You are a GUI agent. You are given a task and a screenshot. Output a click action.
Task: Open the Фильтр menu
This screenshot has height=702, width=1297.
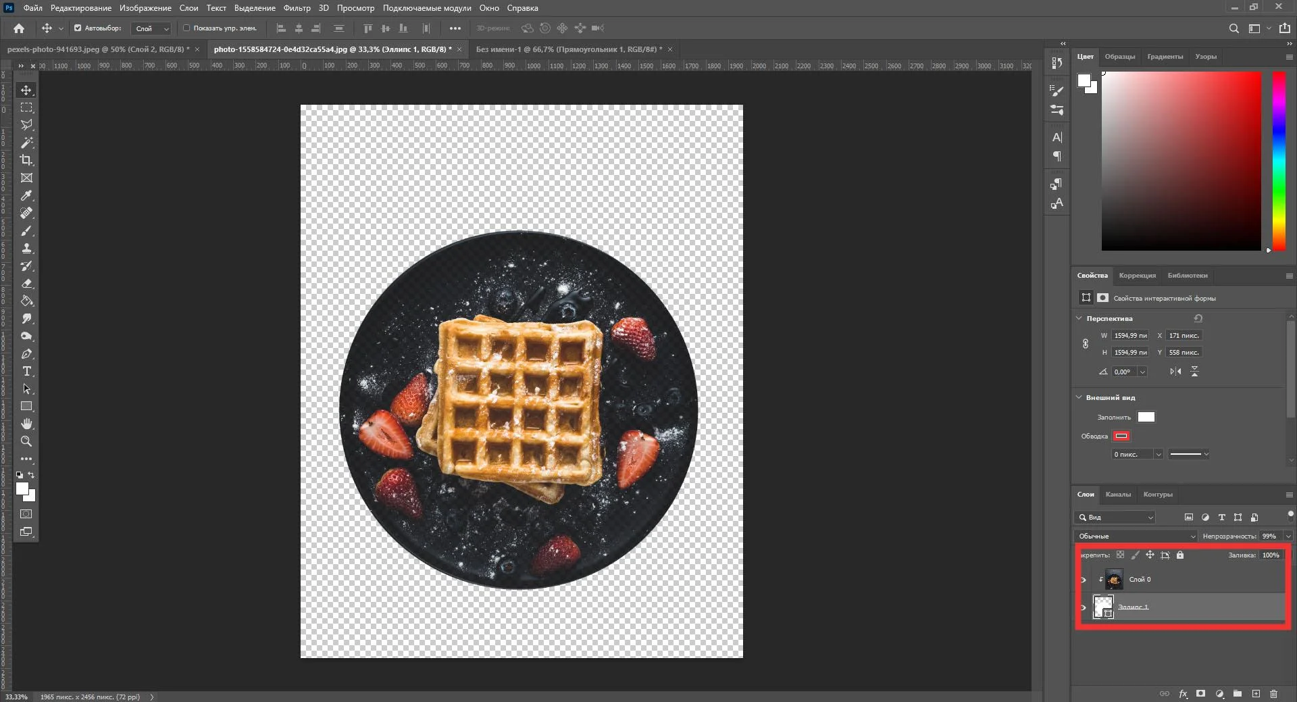tap(297, 8)
